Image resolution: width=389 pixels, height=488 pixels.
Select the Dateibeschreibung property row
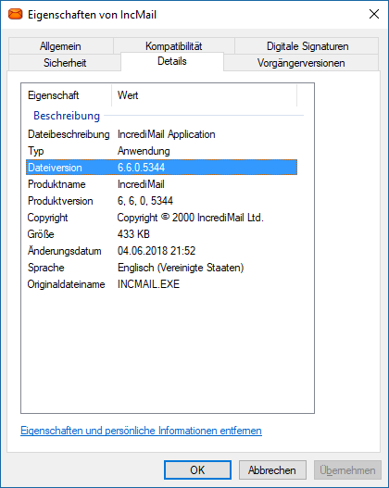161,134
